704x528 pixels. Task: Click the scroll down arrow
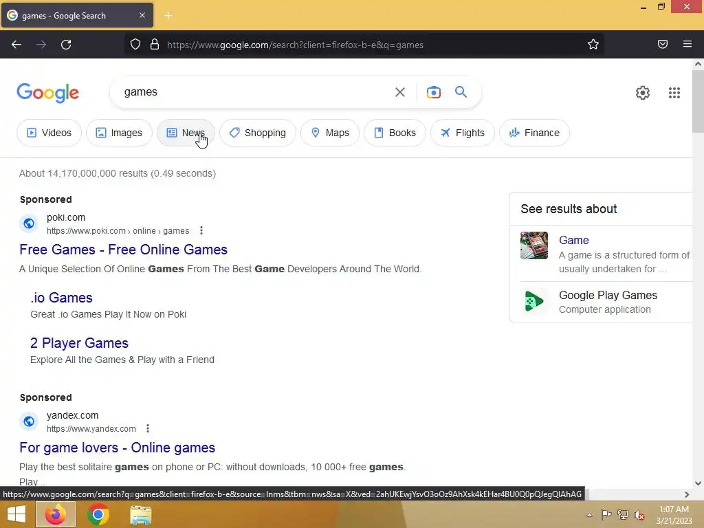click(698, 483)
